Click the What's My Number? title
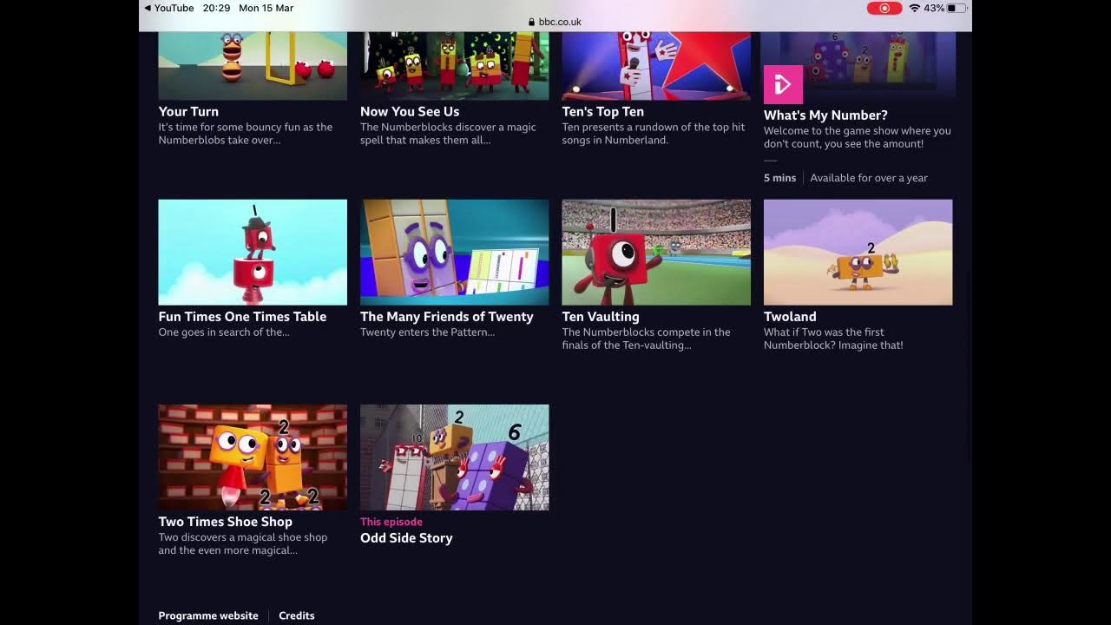 pyautogui.click(x=825, y=115)
